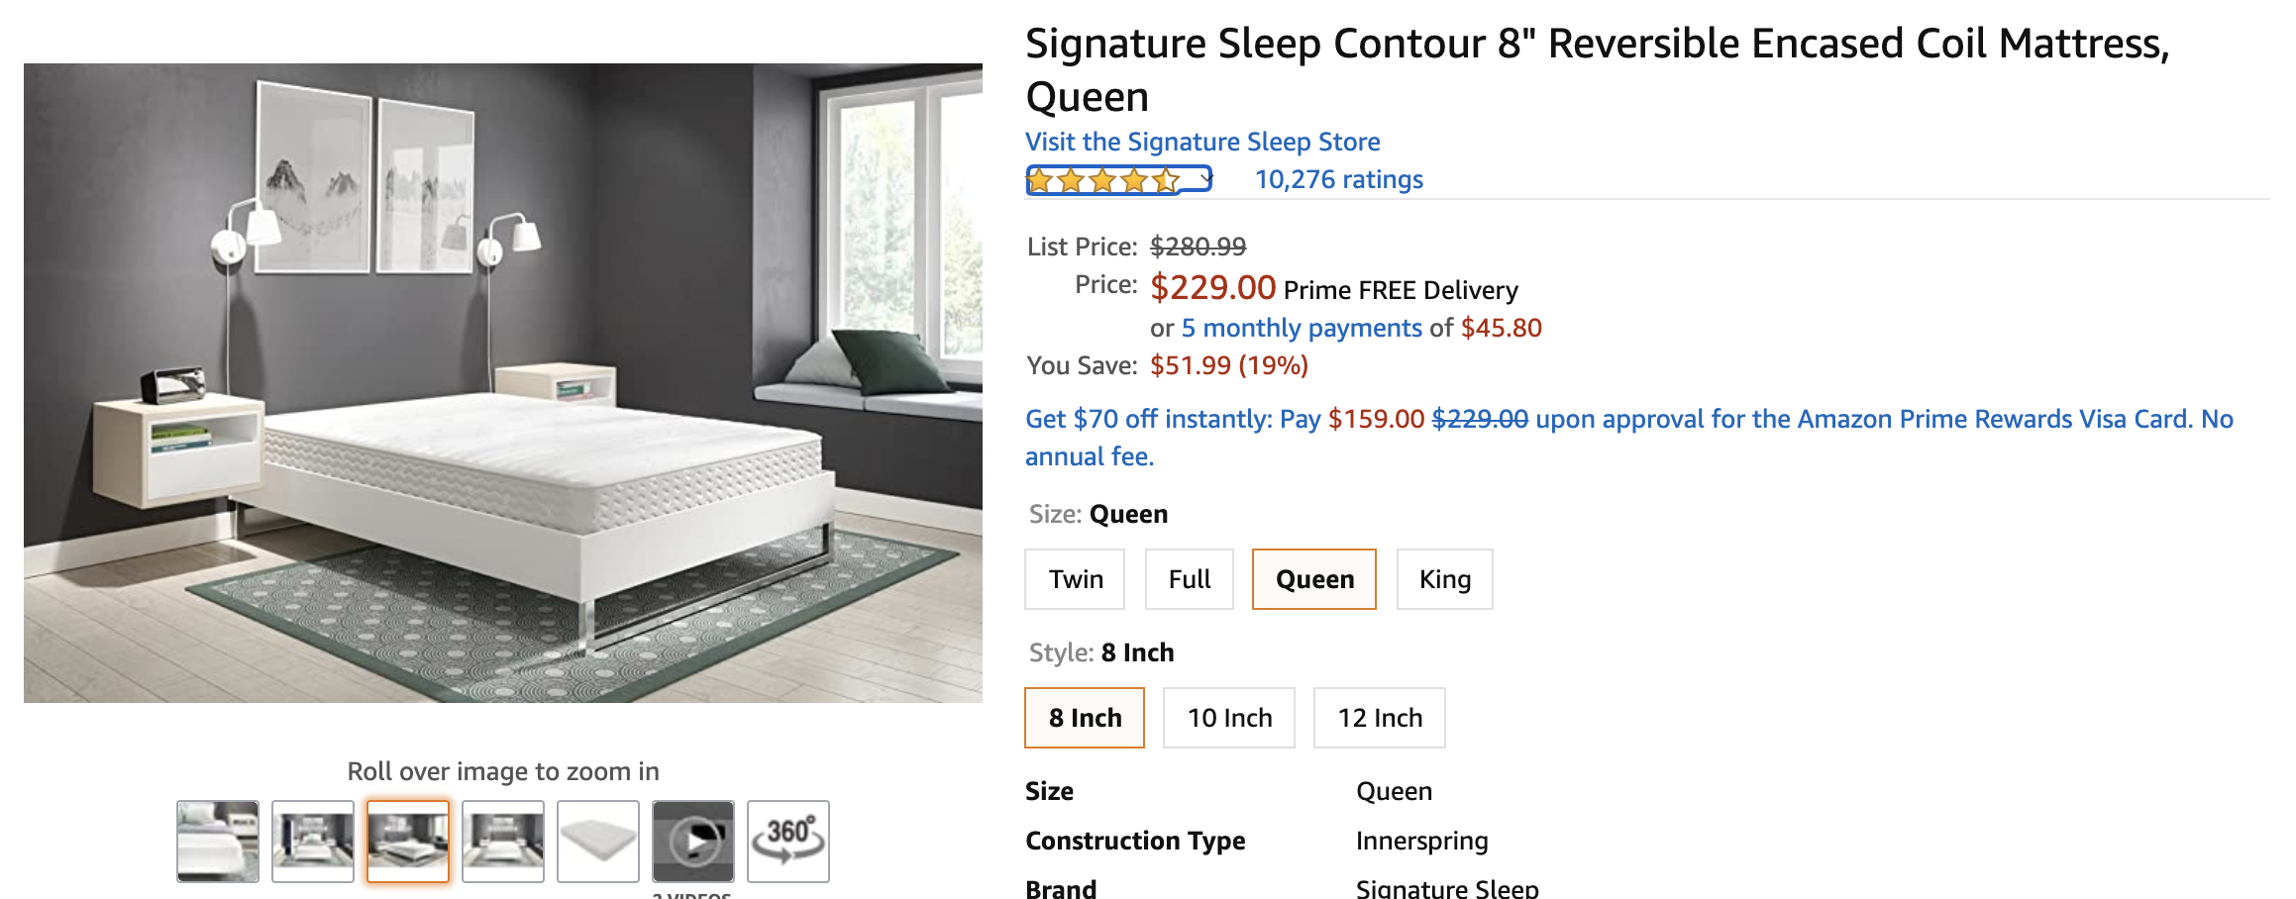The width and height of the screenshot is (2296, 899).
Task: Select the bare mattress thumbnail
Action: tap(598, 841)
